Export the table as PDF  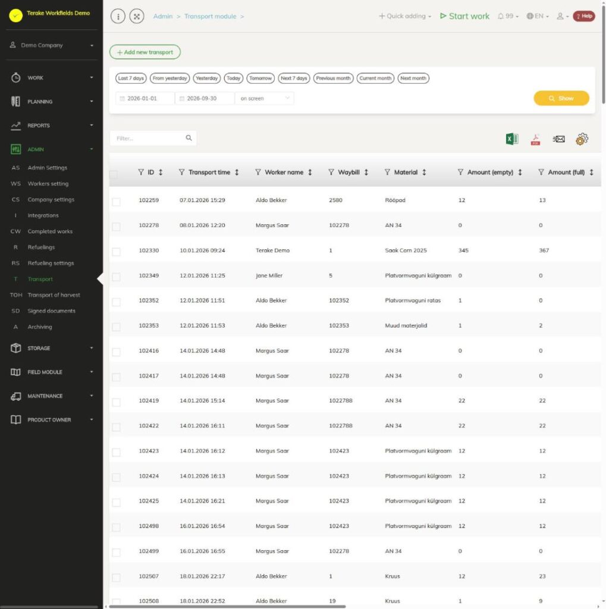click(x=535, y=139)
